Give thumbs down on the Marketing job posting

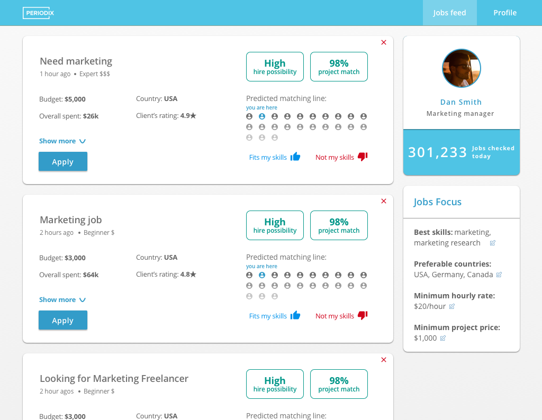362,315
